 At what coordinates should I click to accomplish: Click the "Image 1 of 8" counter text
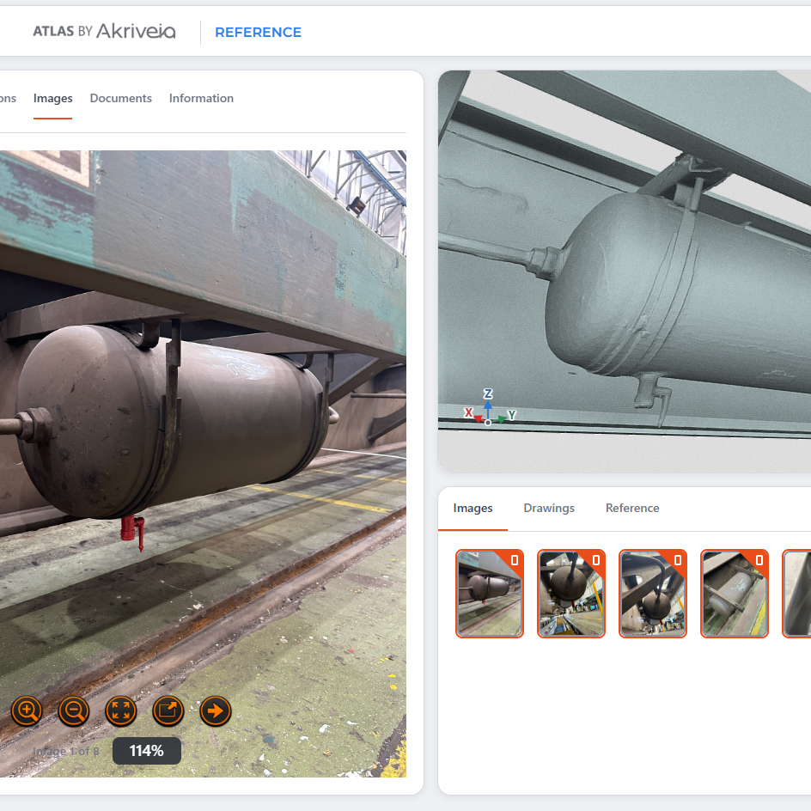pyautogui.click(x=65, y=751)
